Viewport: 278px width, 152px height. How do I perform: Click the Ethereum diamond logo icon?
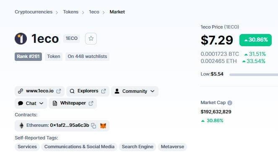[21, 126]
